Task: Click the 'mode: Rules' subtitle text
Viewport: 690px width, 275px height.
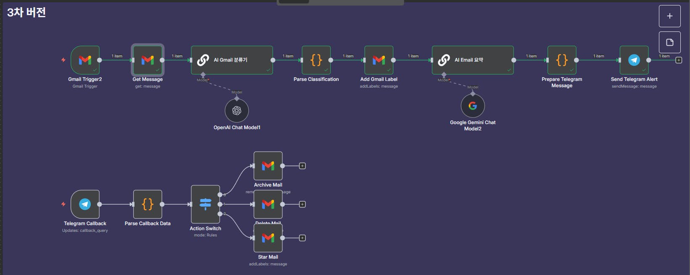Action: tap(205, 235)
